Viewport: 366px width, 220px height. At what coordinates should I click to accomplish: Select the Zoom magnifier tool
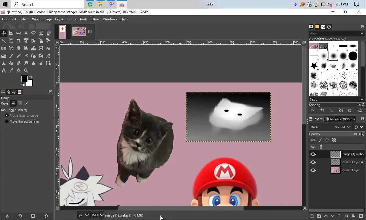pyautogui.click(x=26, y=70)
